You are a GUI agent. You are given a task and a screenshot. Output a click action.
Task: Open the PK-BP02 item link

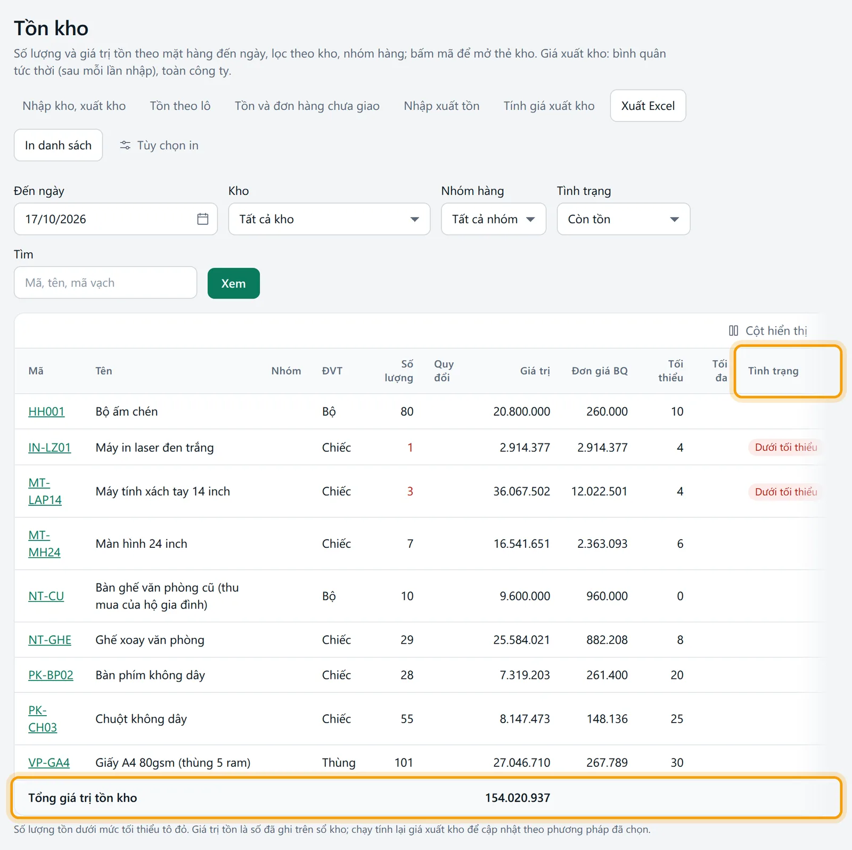pos(51,675)
